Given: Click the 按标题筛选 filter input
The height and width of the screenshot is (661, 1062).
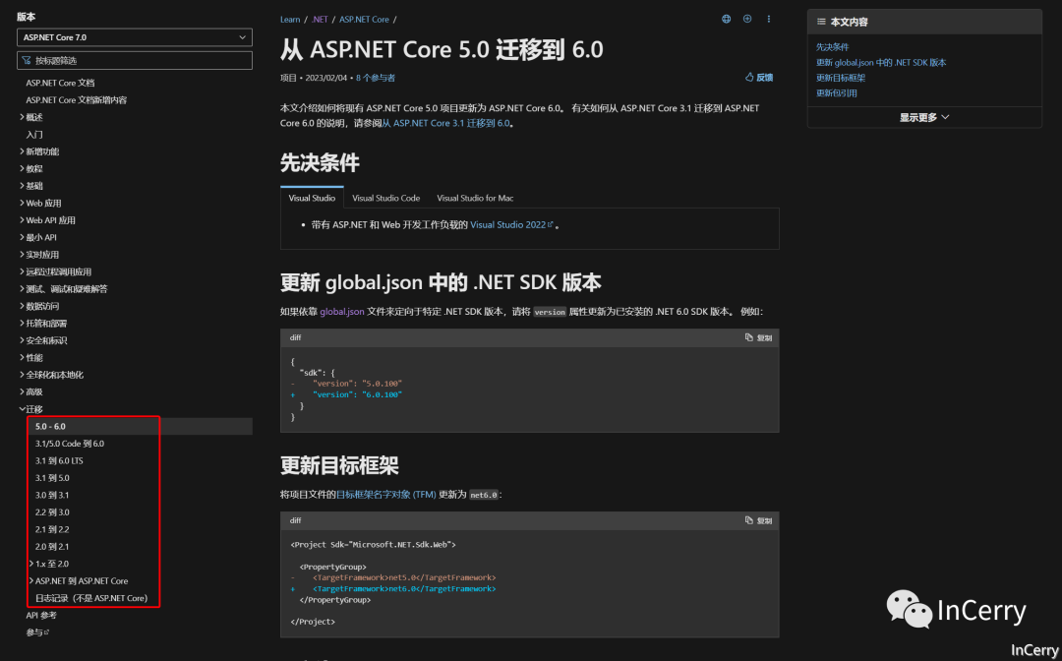Looking at the screenshot, I should [x=135, y=60].
